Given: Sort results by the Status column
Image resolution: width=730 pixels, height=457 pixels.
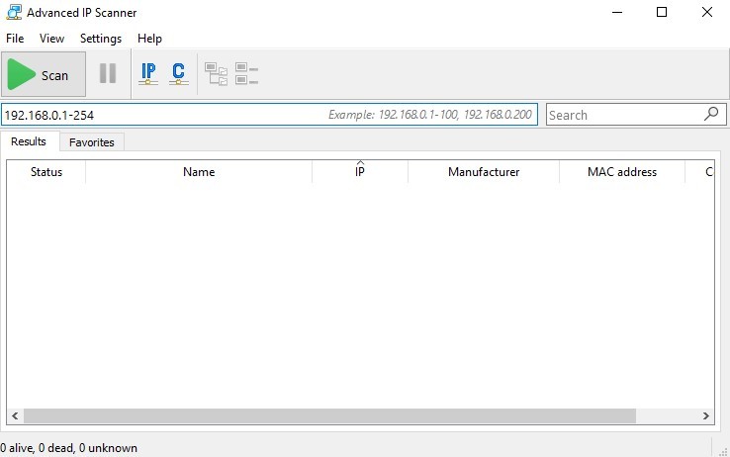Looking at the screenshot, I should 46,172.
